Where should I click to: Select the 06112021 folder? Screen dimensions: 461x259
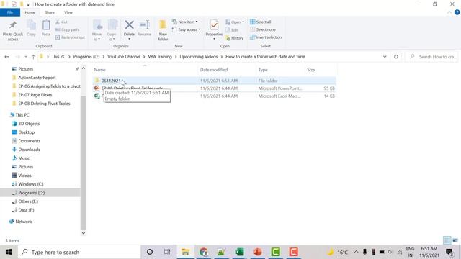(x=215, y=81)
